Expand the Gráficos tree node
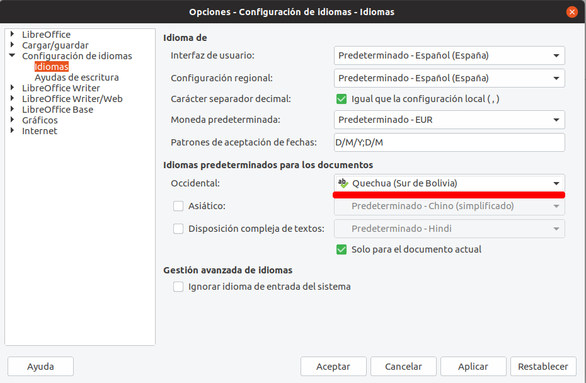The height and width of the screenshot is (383, 586). 13,120
